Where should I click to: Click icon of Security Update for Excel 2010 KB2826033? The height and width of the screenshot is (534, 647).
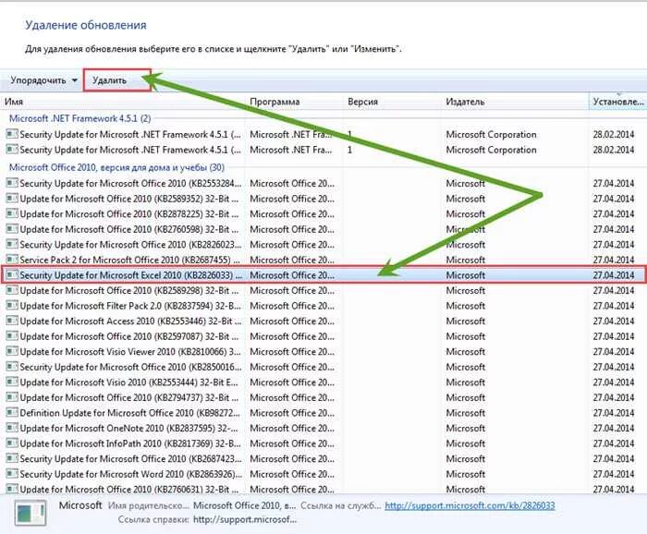(12, 274)
